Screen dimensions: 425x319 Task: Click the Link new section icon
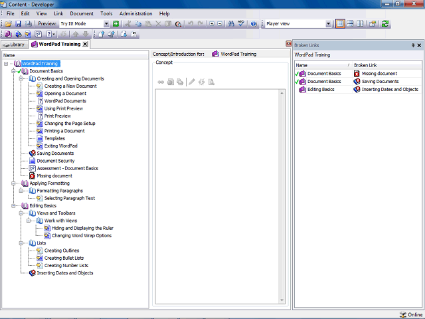[x=18, y=34]
